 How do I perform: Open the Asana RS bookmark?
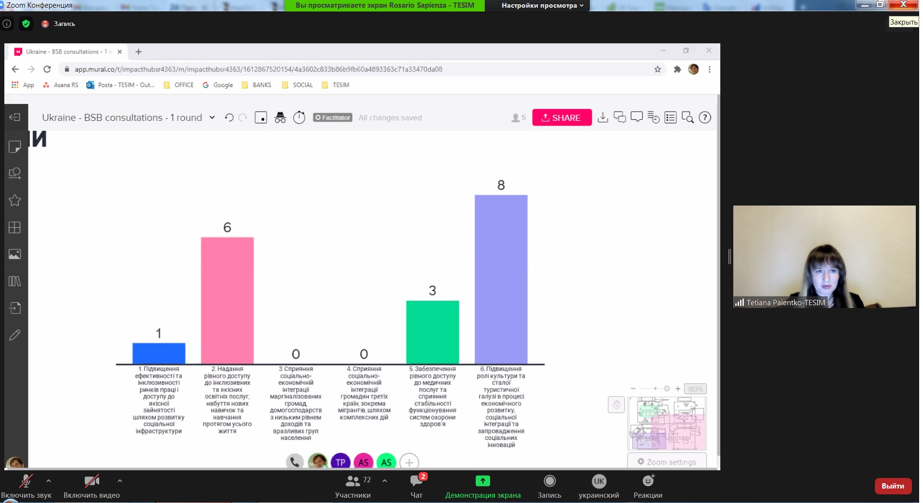click(60, 85)
